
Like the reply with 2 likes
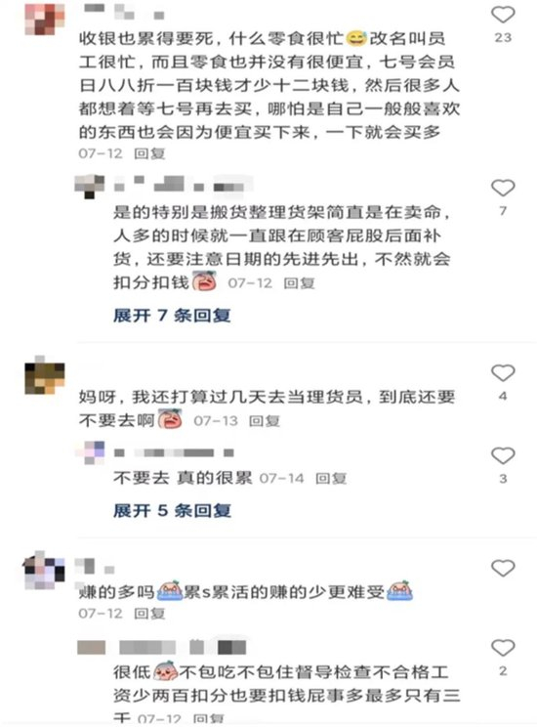click(503, 648)
